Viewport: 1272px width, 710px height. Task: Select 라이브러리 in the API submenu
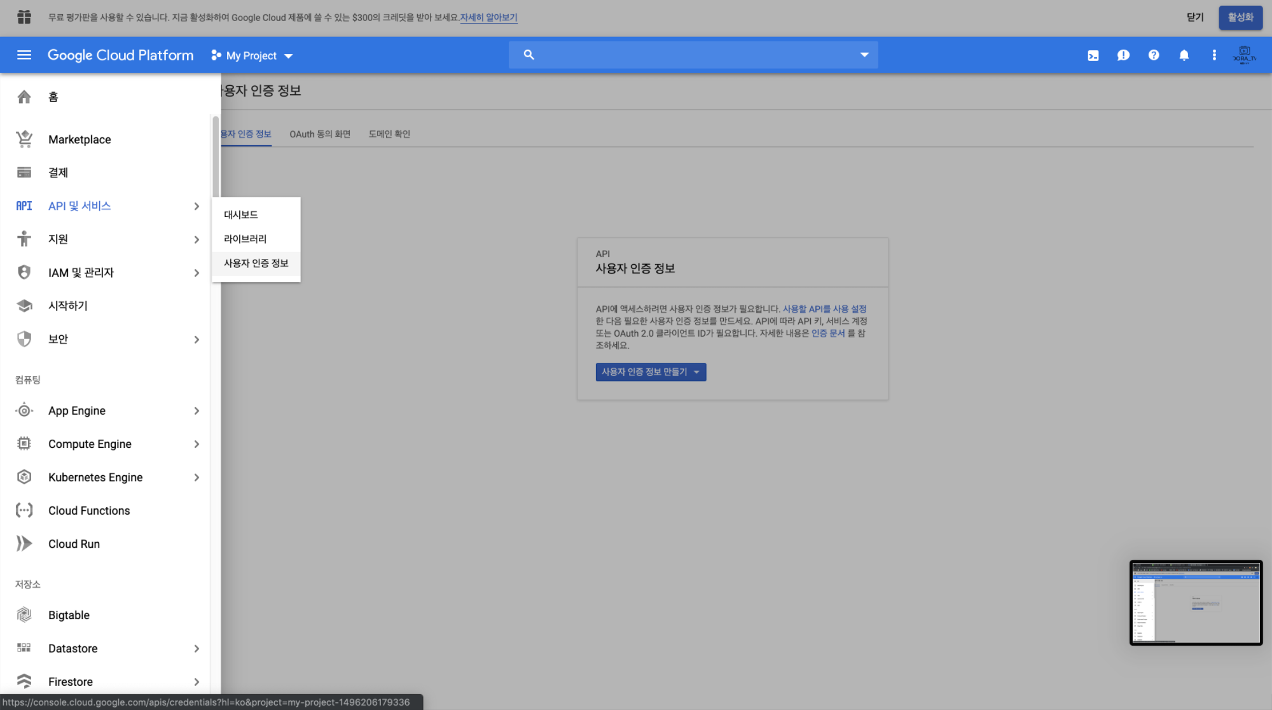[245, 239]
